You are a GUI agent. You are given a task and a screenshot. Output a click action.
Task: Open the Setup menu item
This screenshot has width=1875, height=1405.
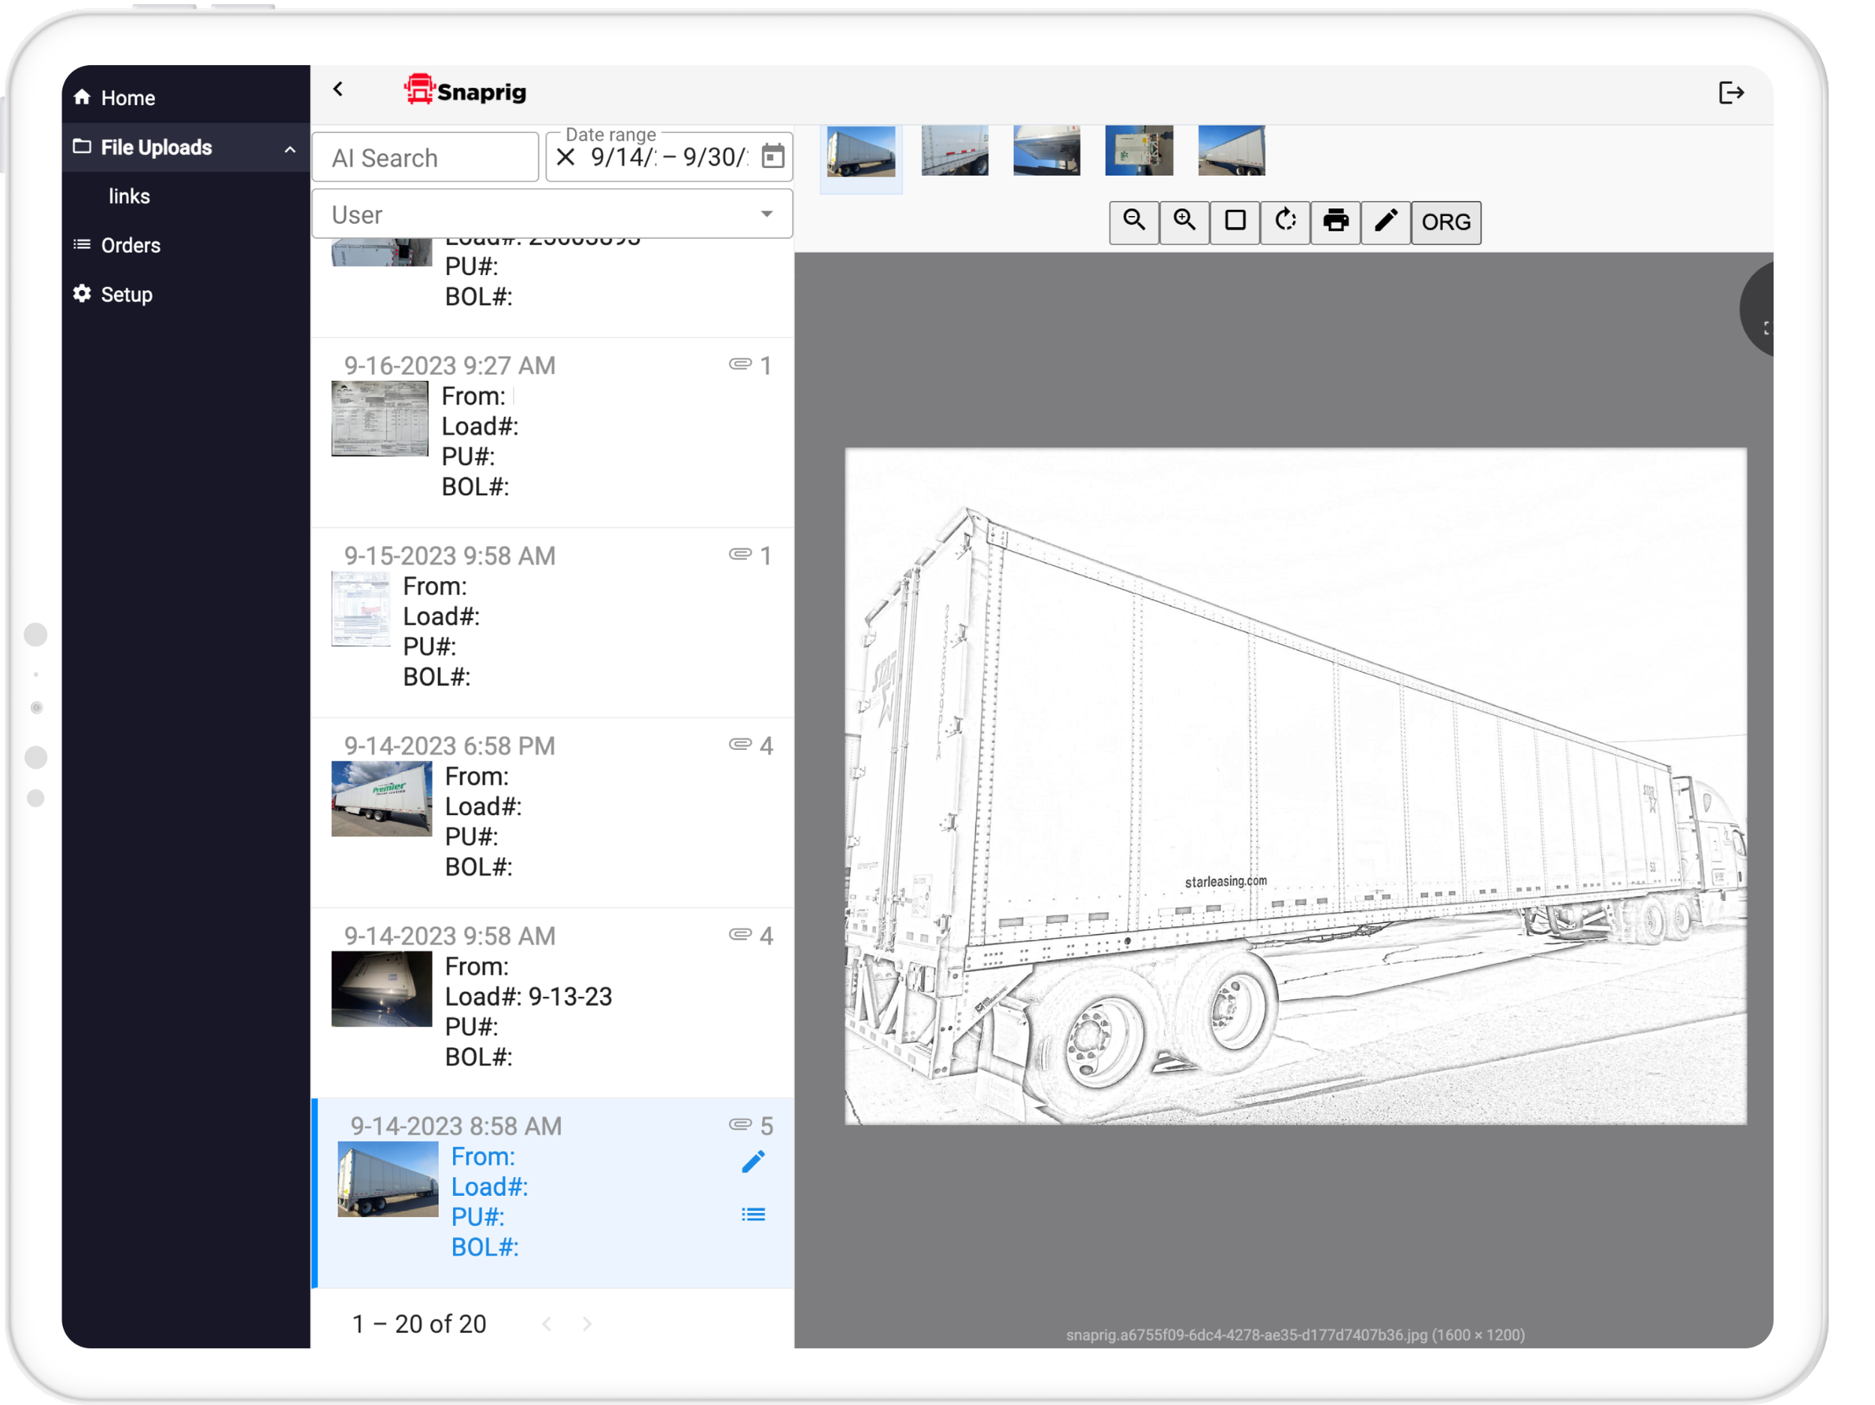(x=126, y=295)
